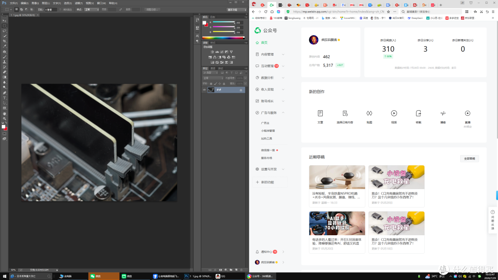The width and height of the screenshot is (498, 280).
Task: Toggle visibility of the 背景 layer
Action: 204,90
